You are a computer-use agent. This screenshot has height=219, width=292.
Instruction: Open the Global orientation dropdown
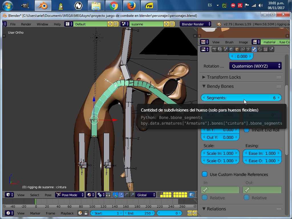point(146,195)
